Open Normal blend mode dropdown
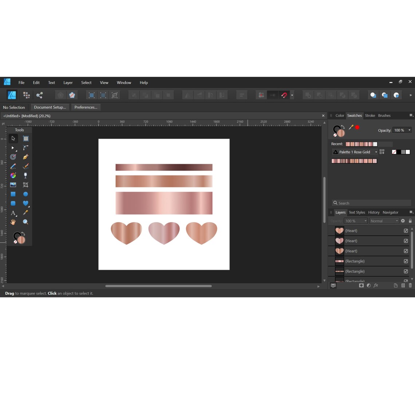This screenshot has width=415, height=415. [x=384, y=221]
